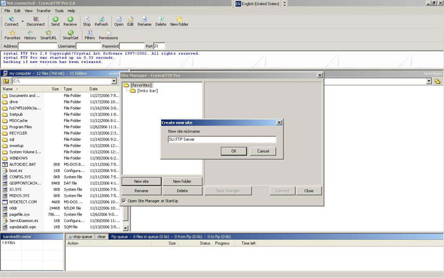Click the Receive toolbar icon

pyautogui.click(x=70, y=21)
